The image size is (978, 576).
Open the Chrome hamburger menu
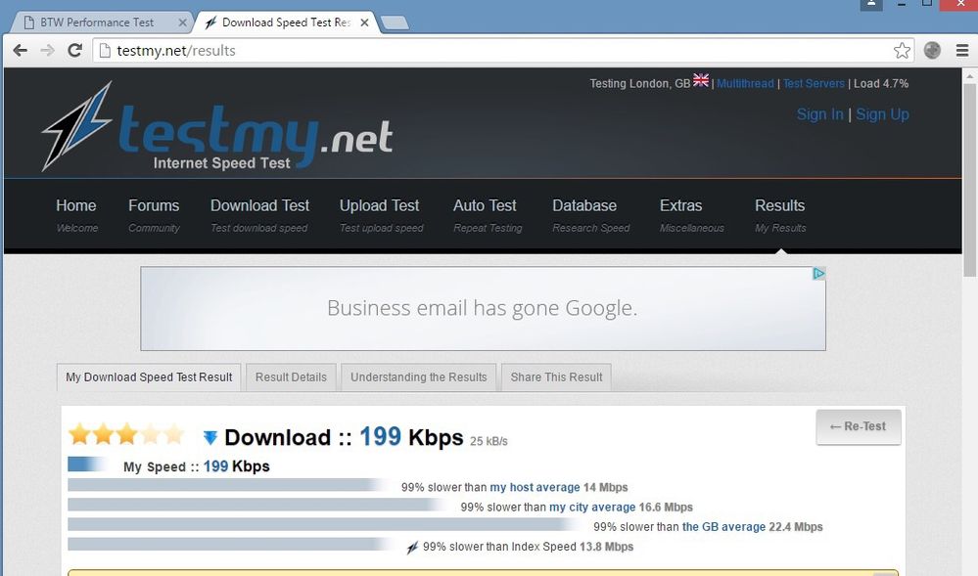pos(961,51)
